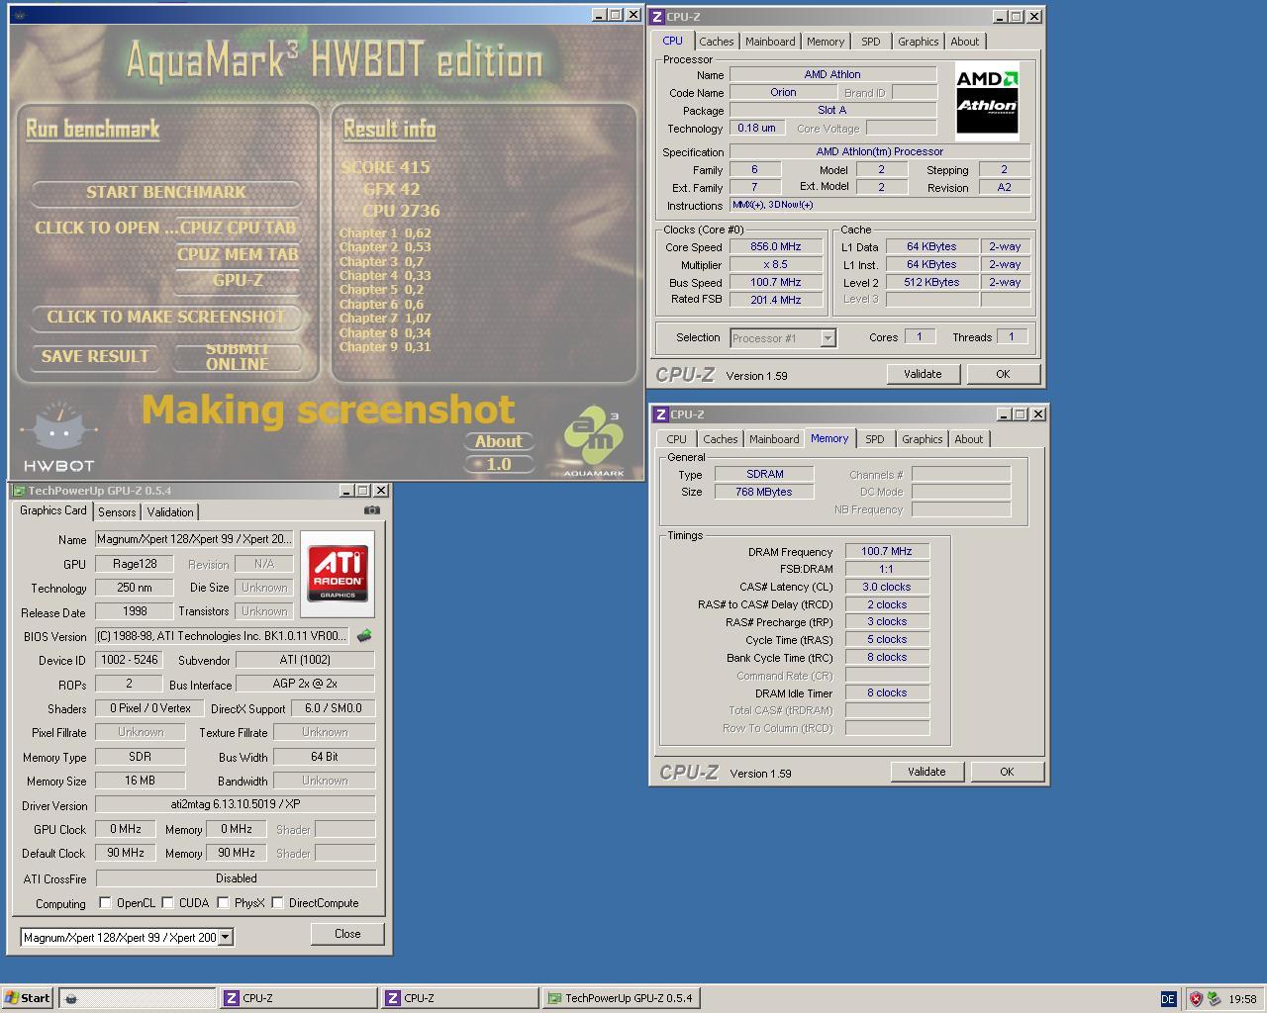Click the Specification AMD Athlon(tm) Processor field
Screen dimensions: 1267x1013
pos(880,151)
